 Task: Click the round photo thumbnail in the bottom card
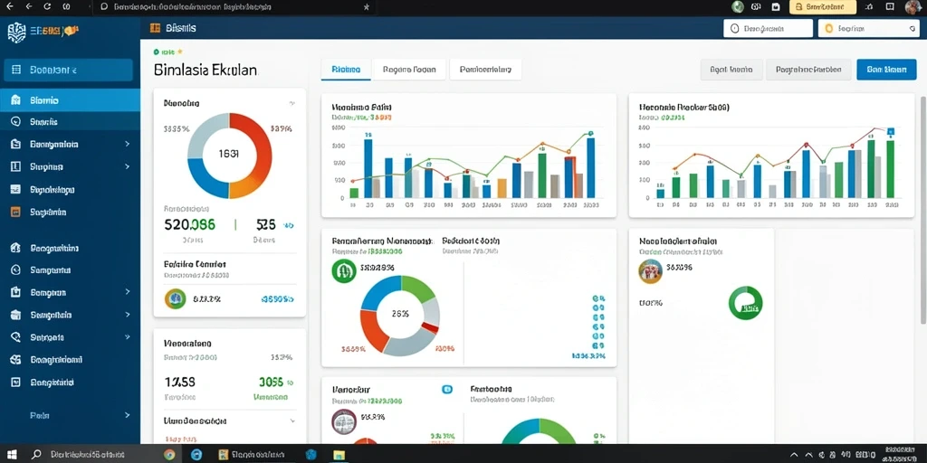(344, 421)
